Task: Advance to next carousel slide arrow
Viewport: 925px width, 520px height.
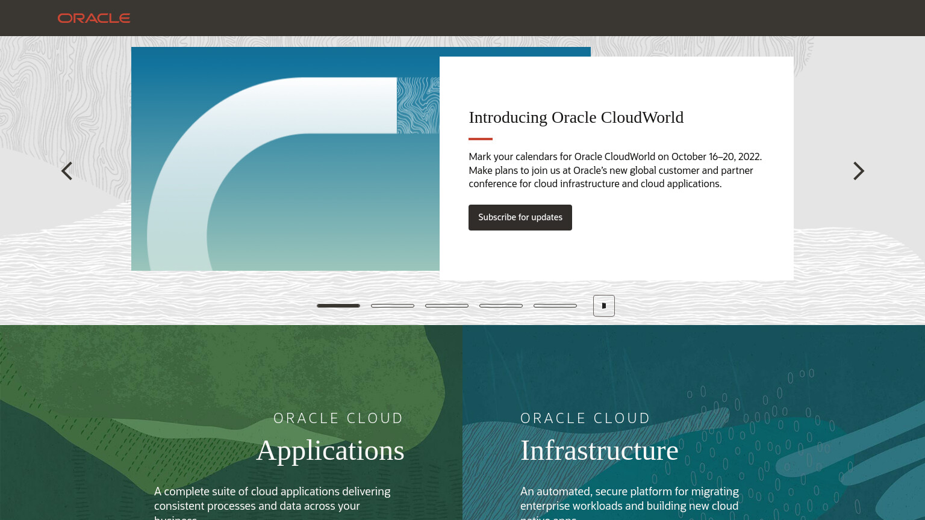Action: [859, 171]
